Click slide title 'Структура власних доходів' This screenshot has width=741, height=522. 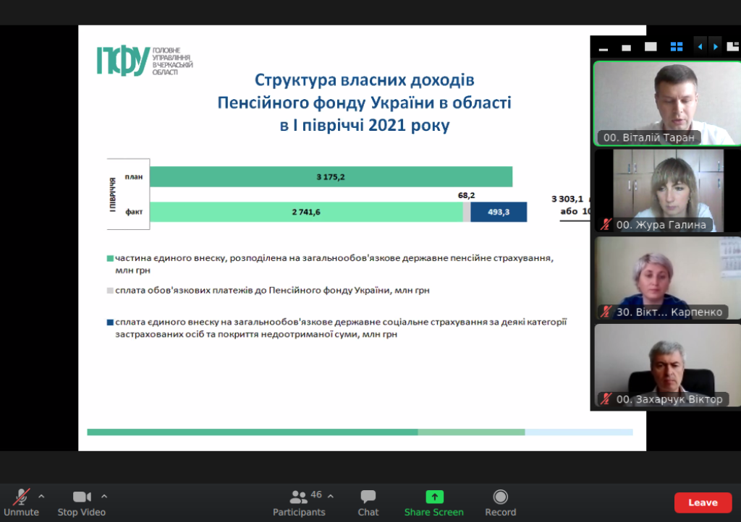(x=365, y=80)
